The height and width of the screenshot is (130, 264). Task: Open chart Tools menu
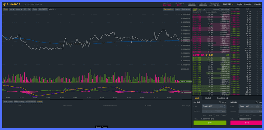[x=35, y=9]
